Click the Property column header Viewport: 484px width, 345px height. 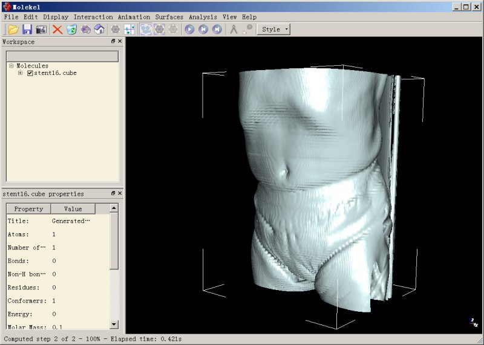click(x=28, y=209)
